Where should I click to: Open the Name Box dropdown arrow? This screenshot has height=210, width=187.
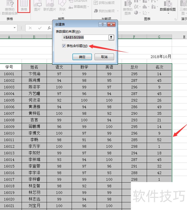tap(14, 28)
